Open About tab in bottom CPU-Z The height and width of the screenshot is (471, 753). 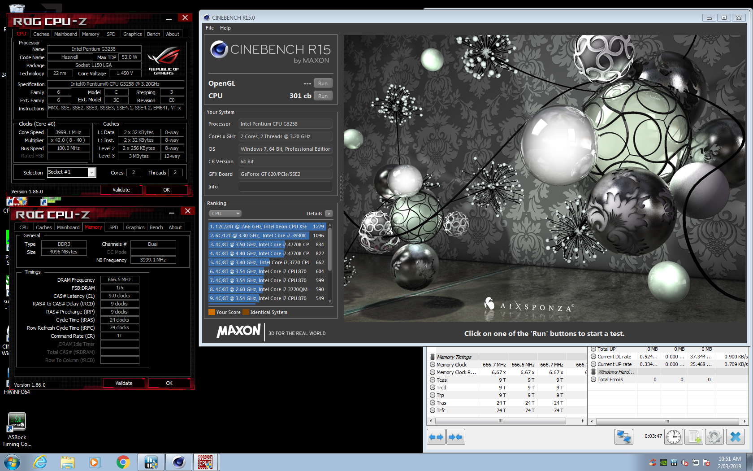(175, 227)
